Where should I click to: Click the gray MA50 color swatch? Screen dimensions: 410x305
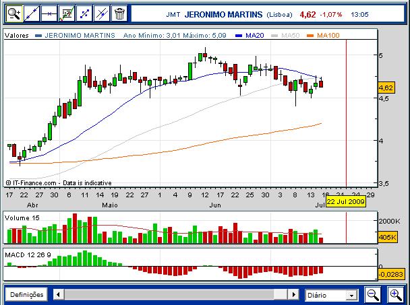coord(274,36)
